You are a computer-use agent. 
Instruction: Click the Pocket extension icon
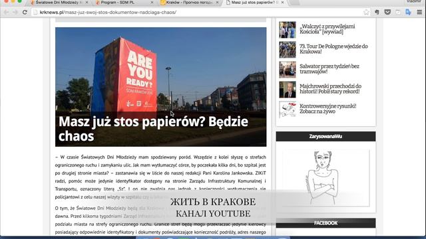(387, 12)
